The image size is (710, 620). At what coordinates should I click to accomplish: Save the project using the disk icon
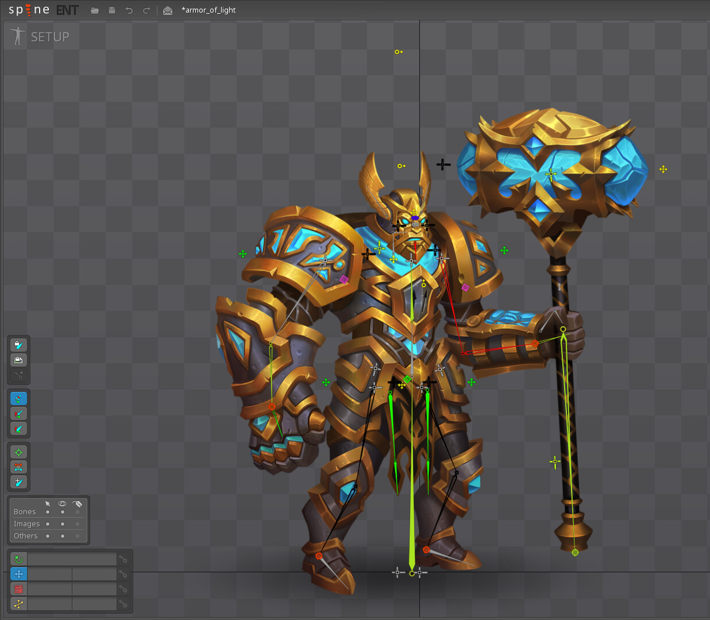[111, 10]
